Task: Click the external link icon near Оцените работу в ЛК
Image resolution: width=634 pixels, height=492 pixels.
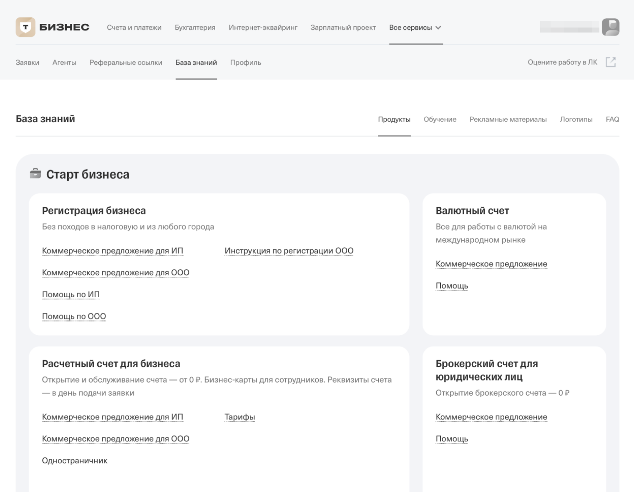Action: [x=611, y=62]
